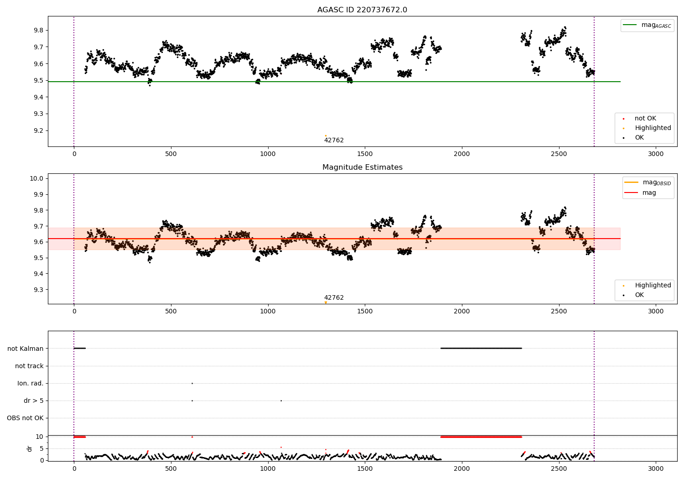
Task: Click the 'OBS not OK' row label
Action: point(25,418)
